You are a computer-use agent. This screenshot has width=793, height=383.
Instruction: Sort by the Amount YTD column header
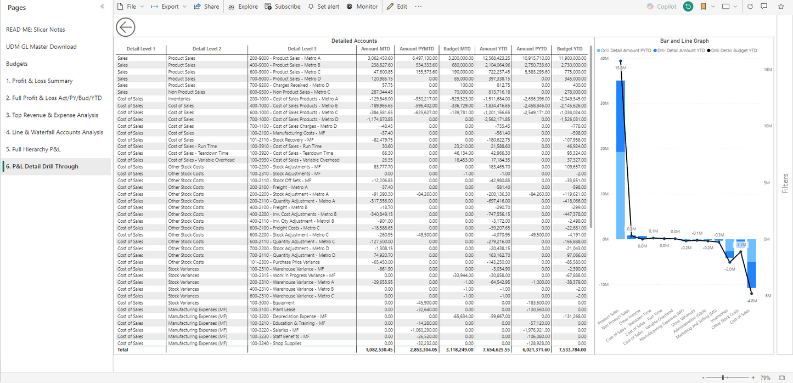click(493, 49)
